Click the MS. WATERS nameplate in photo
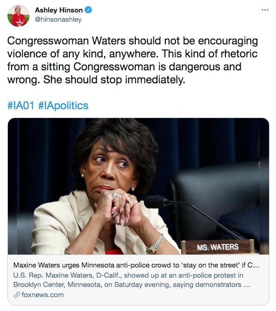This screenshot has width=276, height=311. coord(218,247)
